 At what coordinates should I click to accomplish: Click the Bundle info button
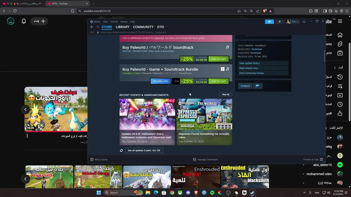click(x=161, y=81)
